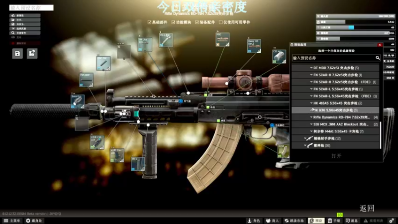Click the DN Lite handguard part slot icon
Viewport: 398px width, 224px height.
[145, 44]
